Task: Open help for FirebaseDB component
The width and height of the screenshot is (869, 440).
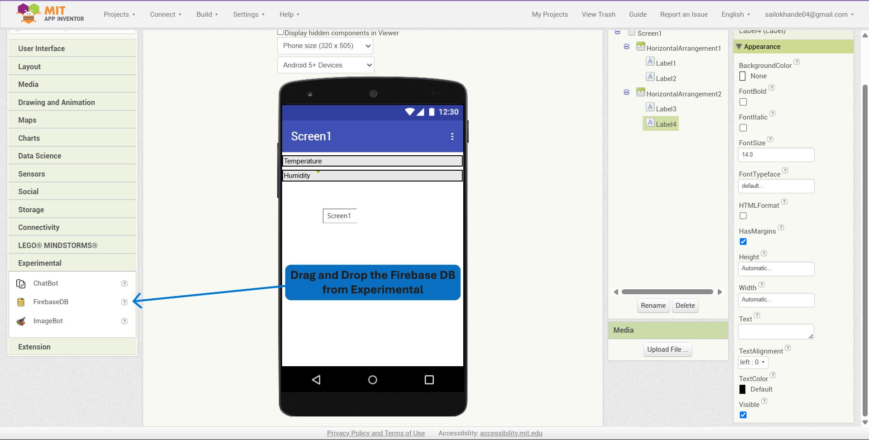Action: pos(124,302)
